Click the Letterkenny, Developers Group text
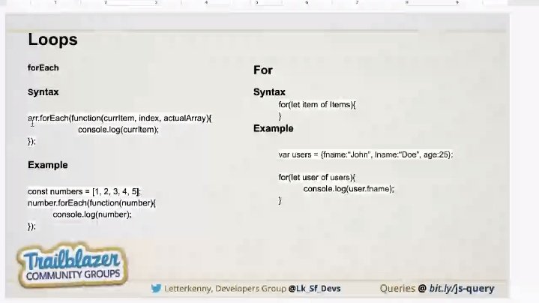539x303 pixels. [x=225, y=289]
